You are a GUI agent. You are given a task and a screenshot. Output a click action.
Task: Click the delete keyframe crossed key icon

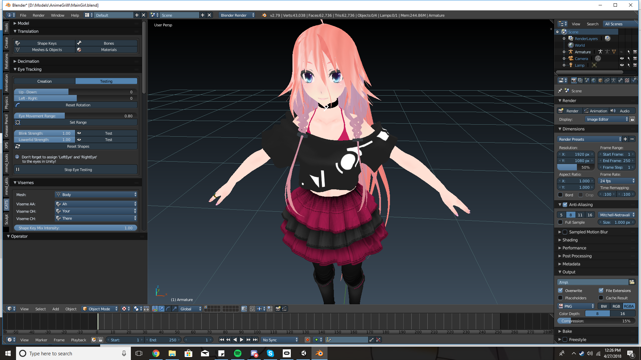[x=378, y=340]
